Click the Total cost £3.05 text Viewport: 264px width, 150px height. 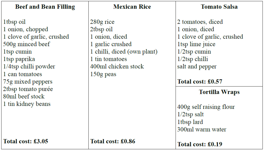(26, 141)
